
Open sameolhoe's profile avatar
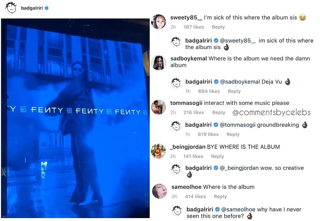point(160,191)
